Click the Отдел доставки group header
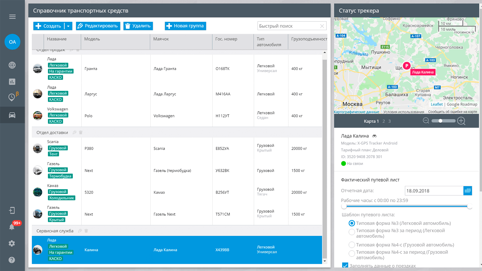Viewport: 482px width, 271px height. (177, 132)
